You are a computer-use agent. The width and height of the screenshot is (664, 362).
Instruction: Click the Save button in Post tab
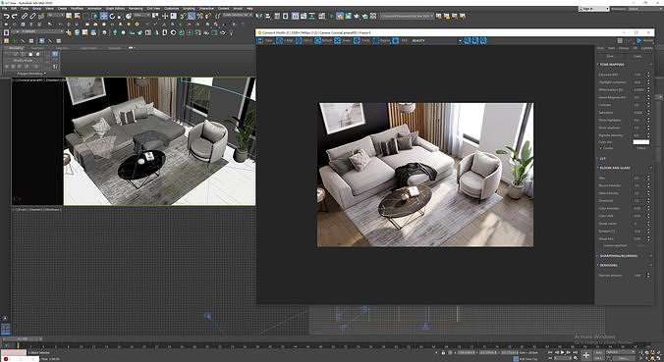[x=610, y=56]
